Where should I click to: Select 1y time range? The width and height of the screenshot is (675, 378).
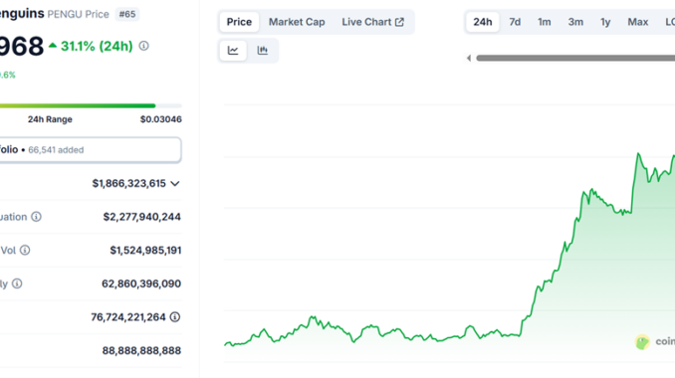tap(605, 22)
